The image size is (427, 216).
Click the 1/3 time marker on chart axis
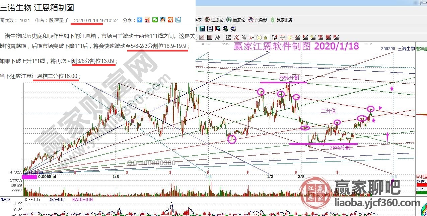coord(270,176)
